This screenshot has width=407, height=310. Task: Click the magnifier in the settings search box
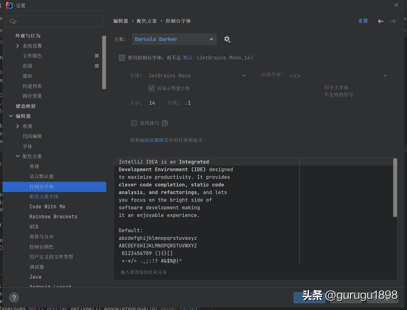click(x=12, y=21)
